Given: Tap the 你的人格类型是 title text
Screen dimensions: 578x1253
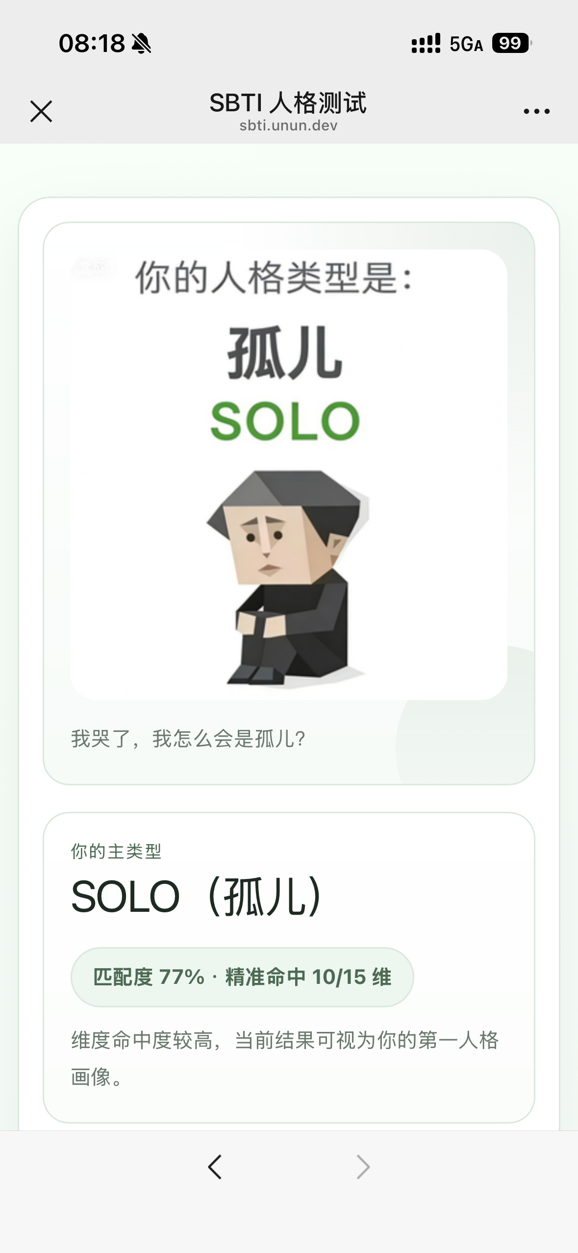Looking at the screenshot, I should pyautogui.click(x=274, y=278).
